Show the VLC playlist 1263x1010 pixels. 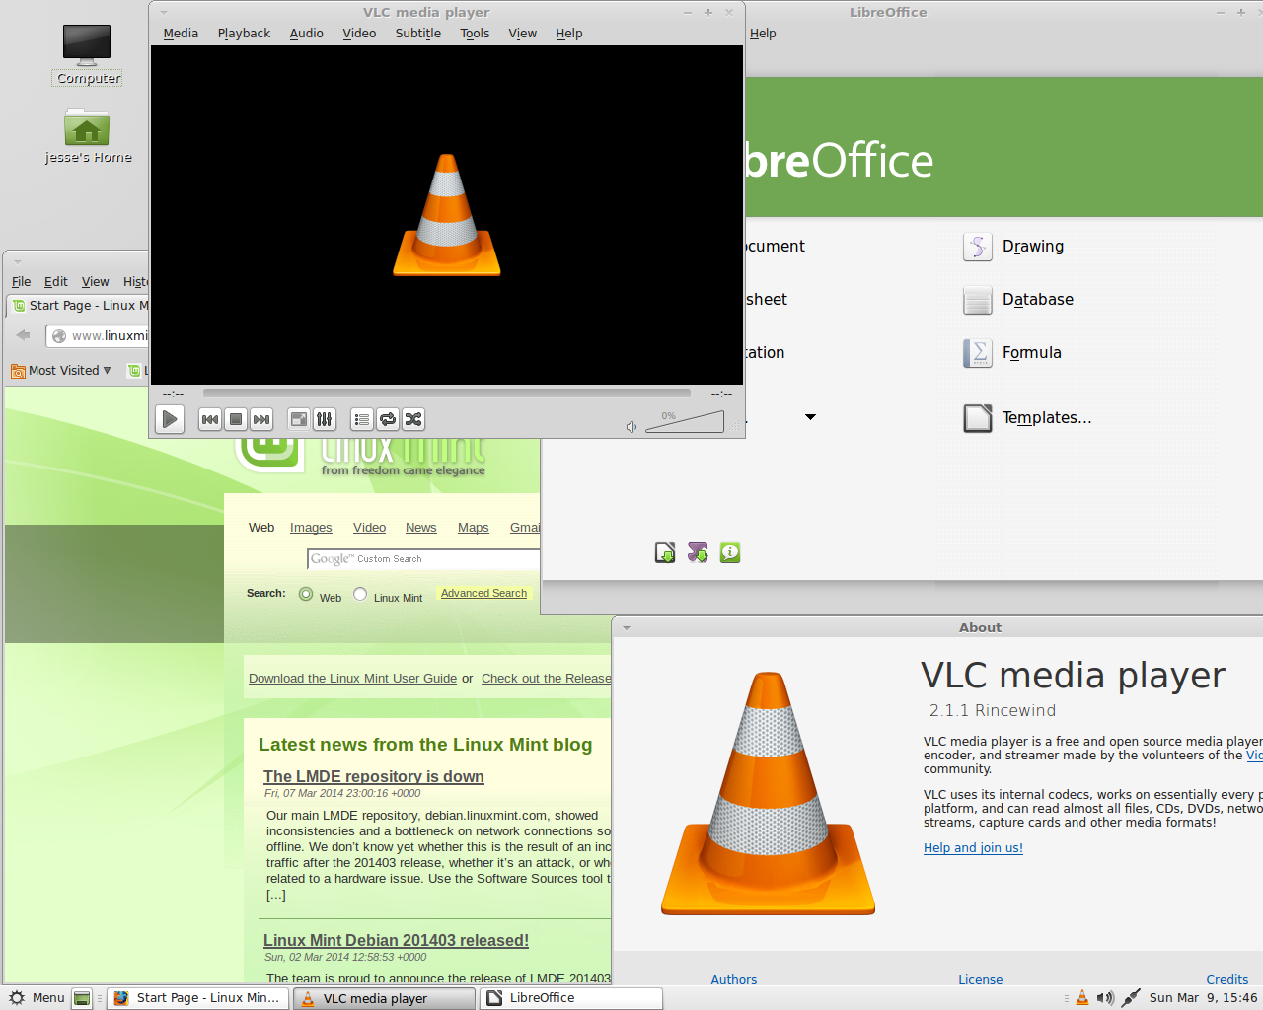coord(362,419)
